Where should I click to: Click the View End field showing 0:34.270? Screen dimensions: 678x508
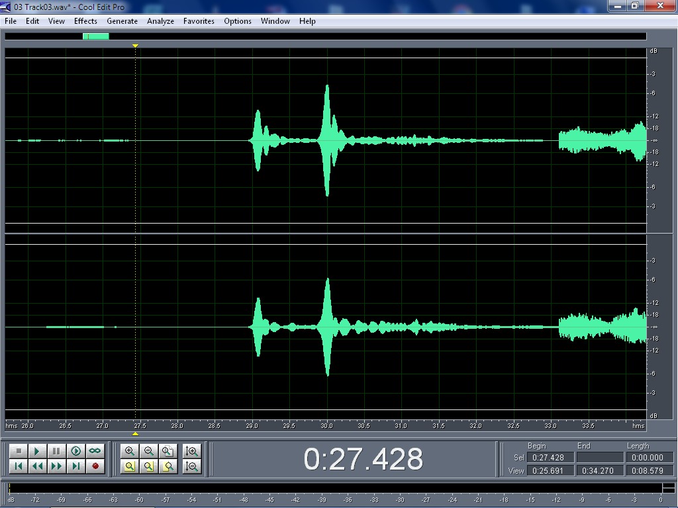pos(601,471)
